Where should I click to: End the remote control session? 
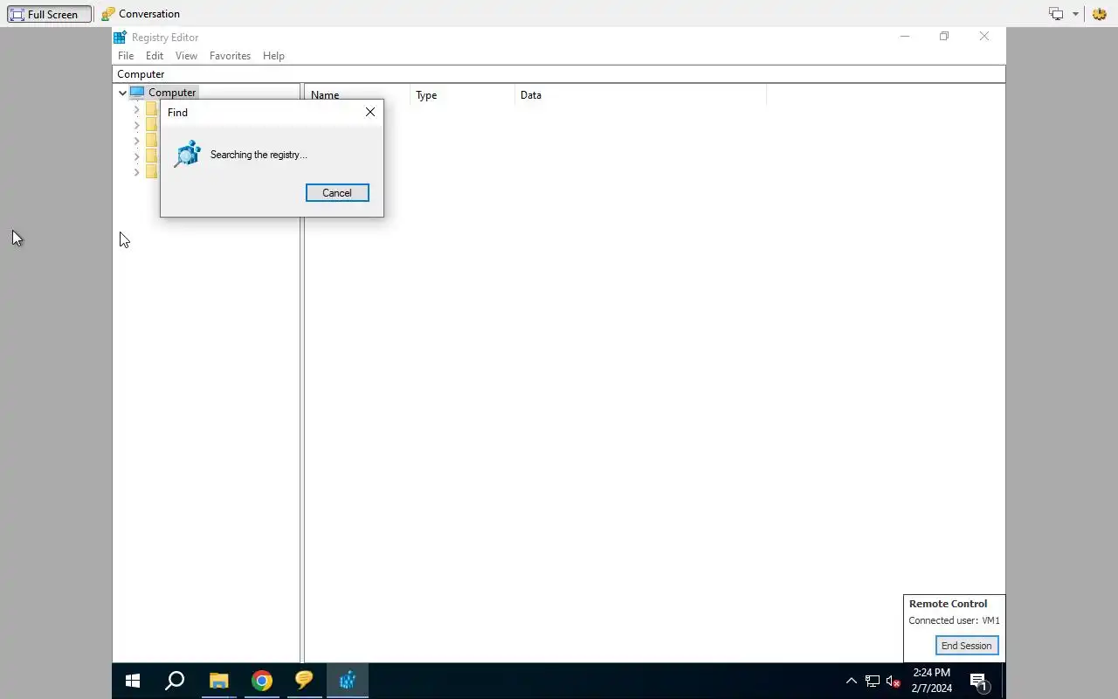coord(966,646)
